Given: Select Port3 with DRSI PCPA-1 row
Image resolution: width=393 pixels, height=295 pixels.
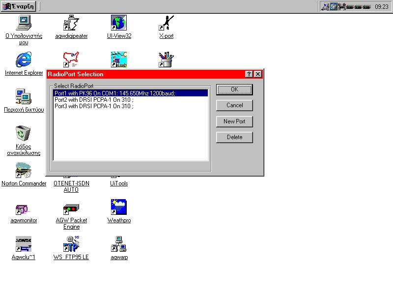Looking at the screenshot, I should point(131,106).
